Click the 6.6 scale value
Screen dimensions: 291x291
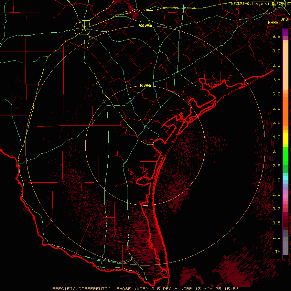(x=276, y=94)
